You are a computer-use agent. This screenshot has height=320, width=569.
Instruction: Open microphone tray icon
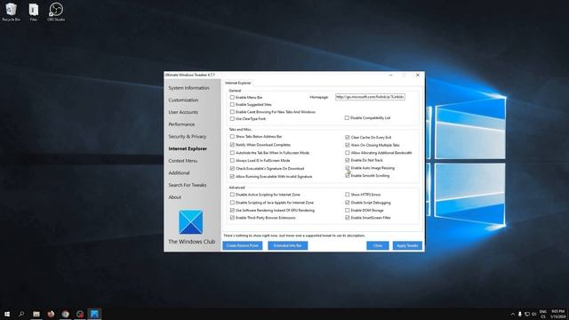tap(519, 314)
